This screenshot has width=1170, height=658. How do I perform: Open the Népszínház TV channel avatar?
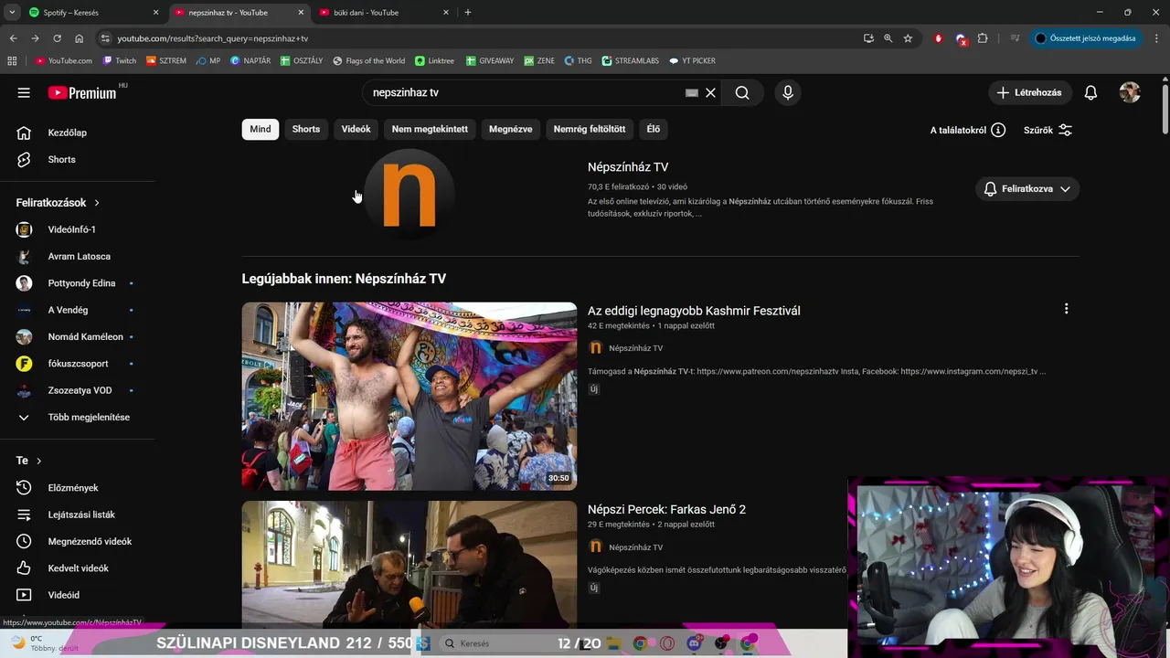409,194
